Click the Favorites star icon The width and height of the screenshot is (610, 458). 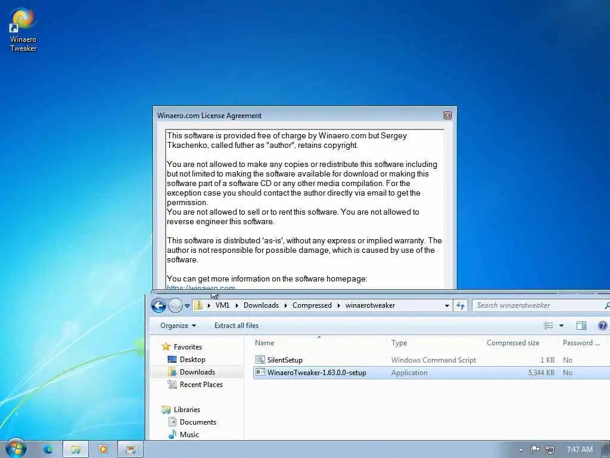(x=166, y=346)
